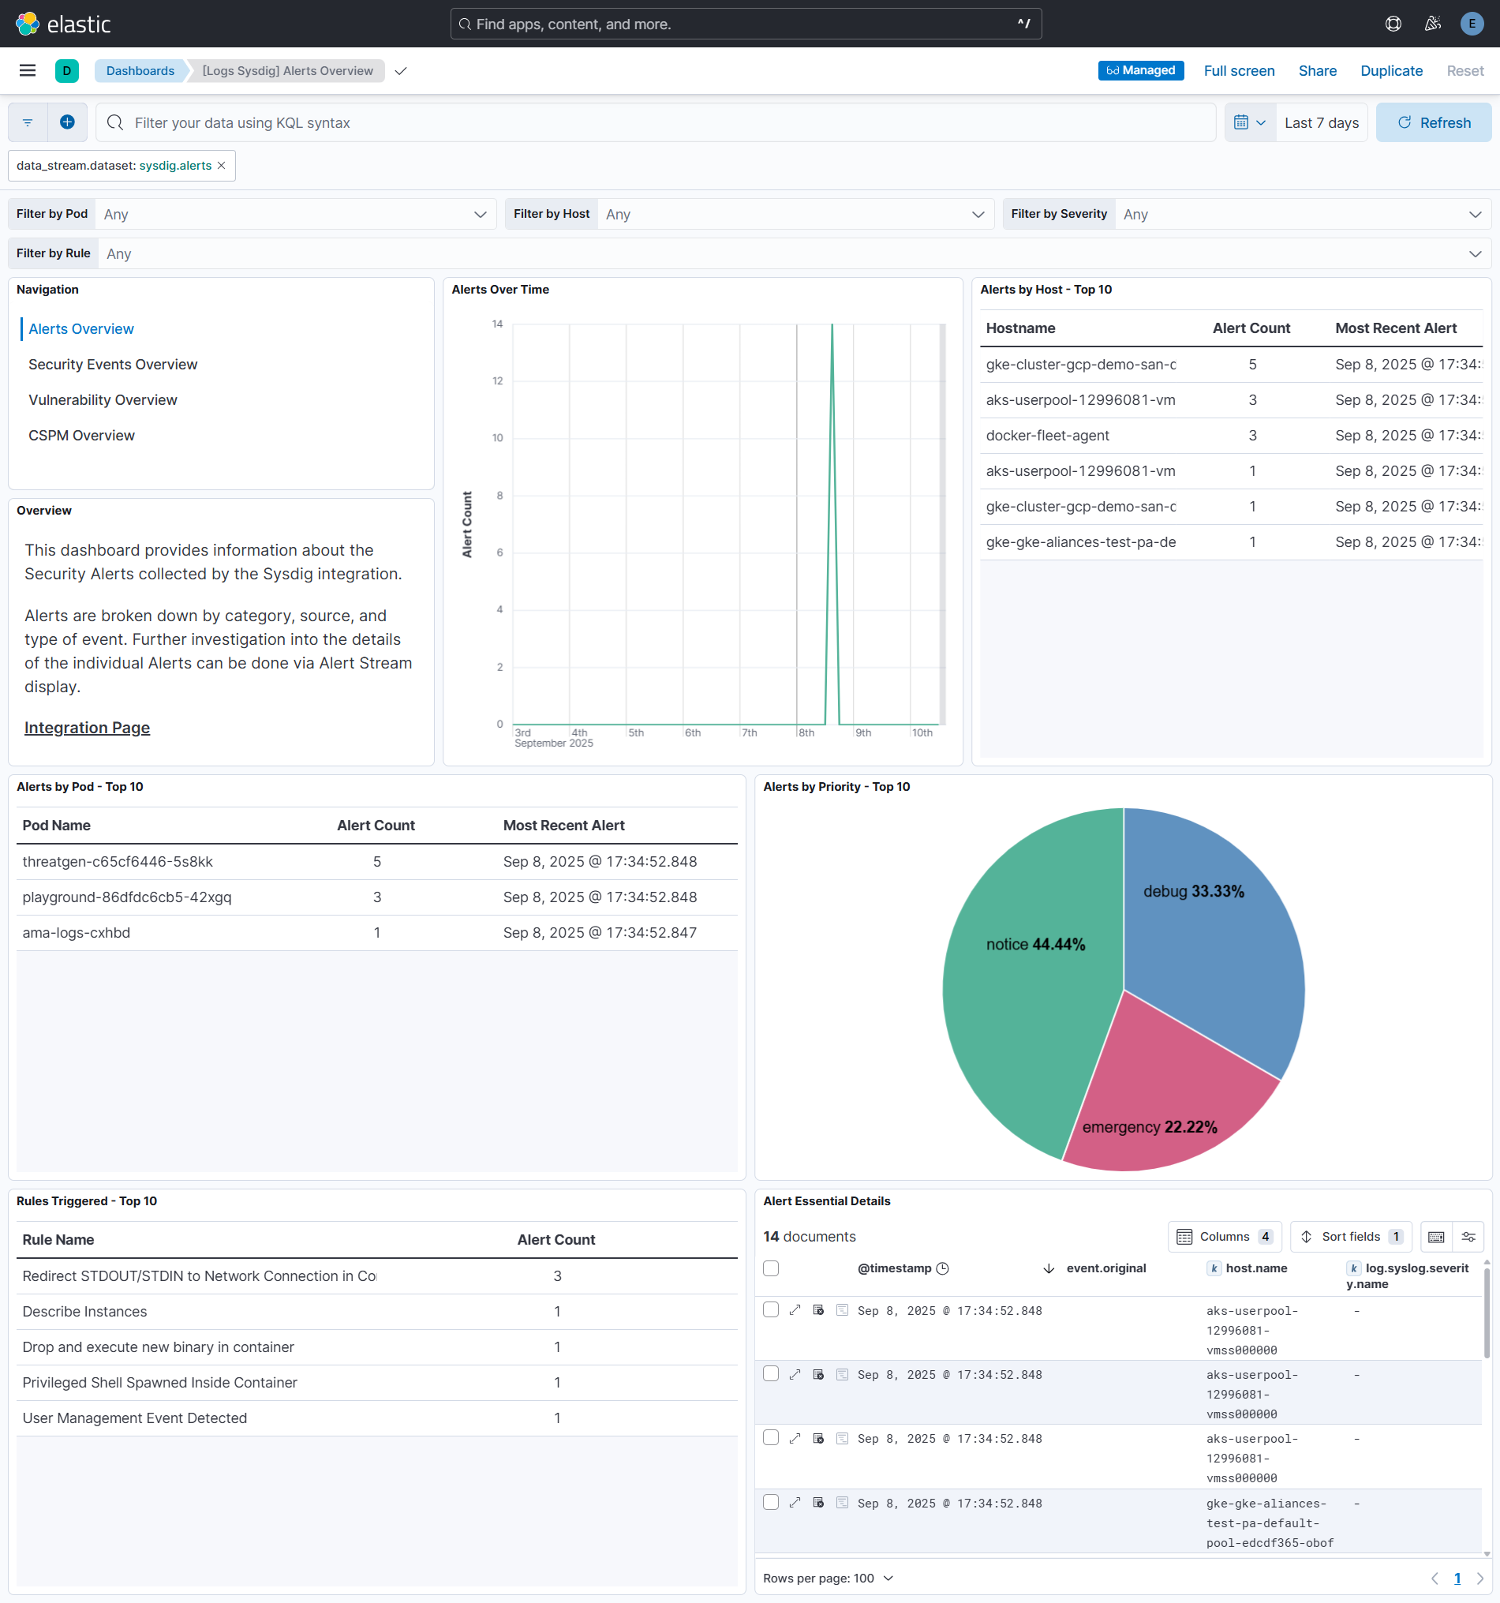Check the last document row checkbox
Viewport: 1500px width, 1603px height.
tap(770, 1502)
